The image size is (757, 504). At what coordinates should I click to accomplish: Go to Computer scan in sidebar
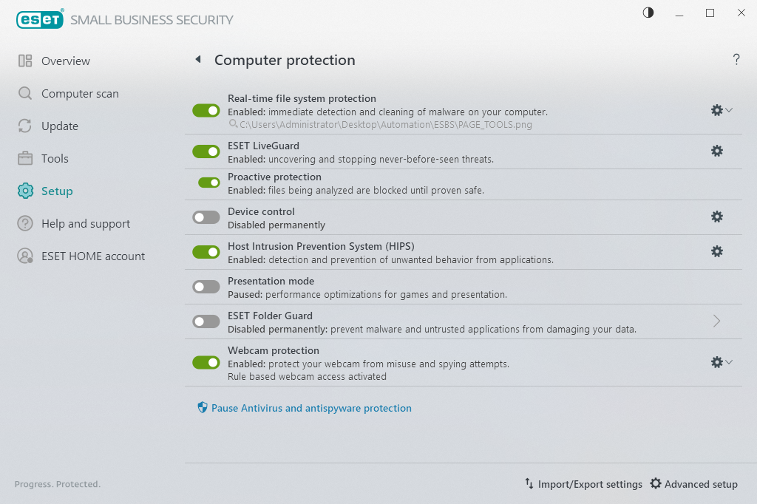80,94
